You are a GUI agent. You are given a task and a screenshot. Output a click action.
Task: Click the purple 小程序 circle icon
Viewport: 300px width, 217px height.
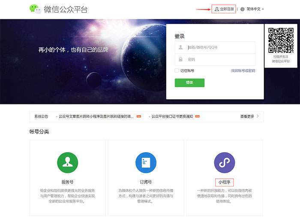(224, 162)
